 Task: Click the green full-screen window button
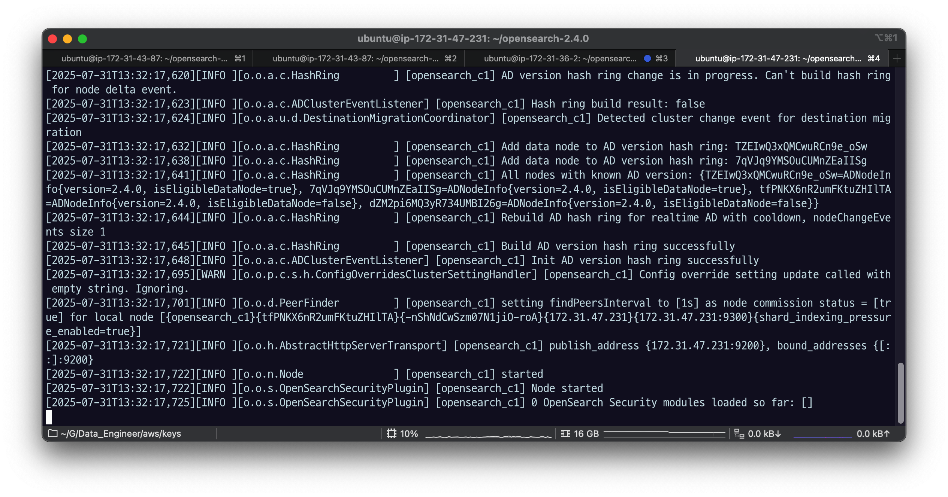tap(82, 39)
